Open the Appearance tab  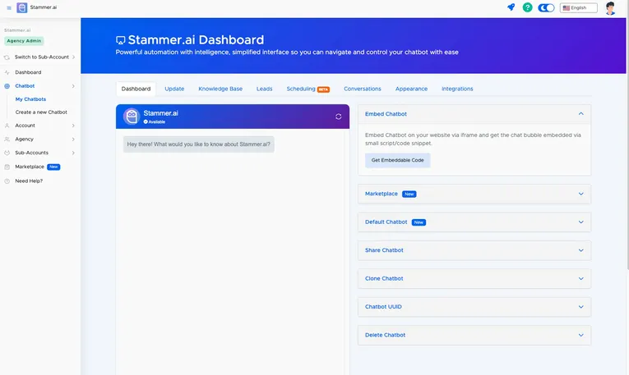coord(411,89)
